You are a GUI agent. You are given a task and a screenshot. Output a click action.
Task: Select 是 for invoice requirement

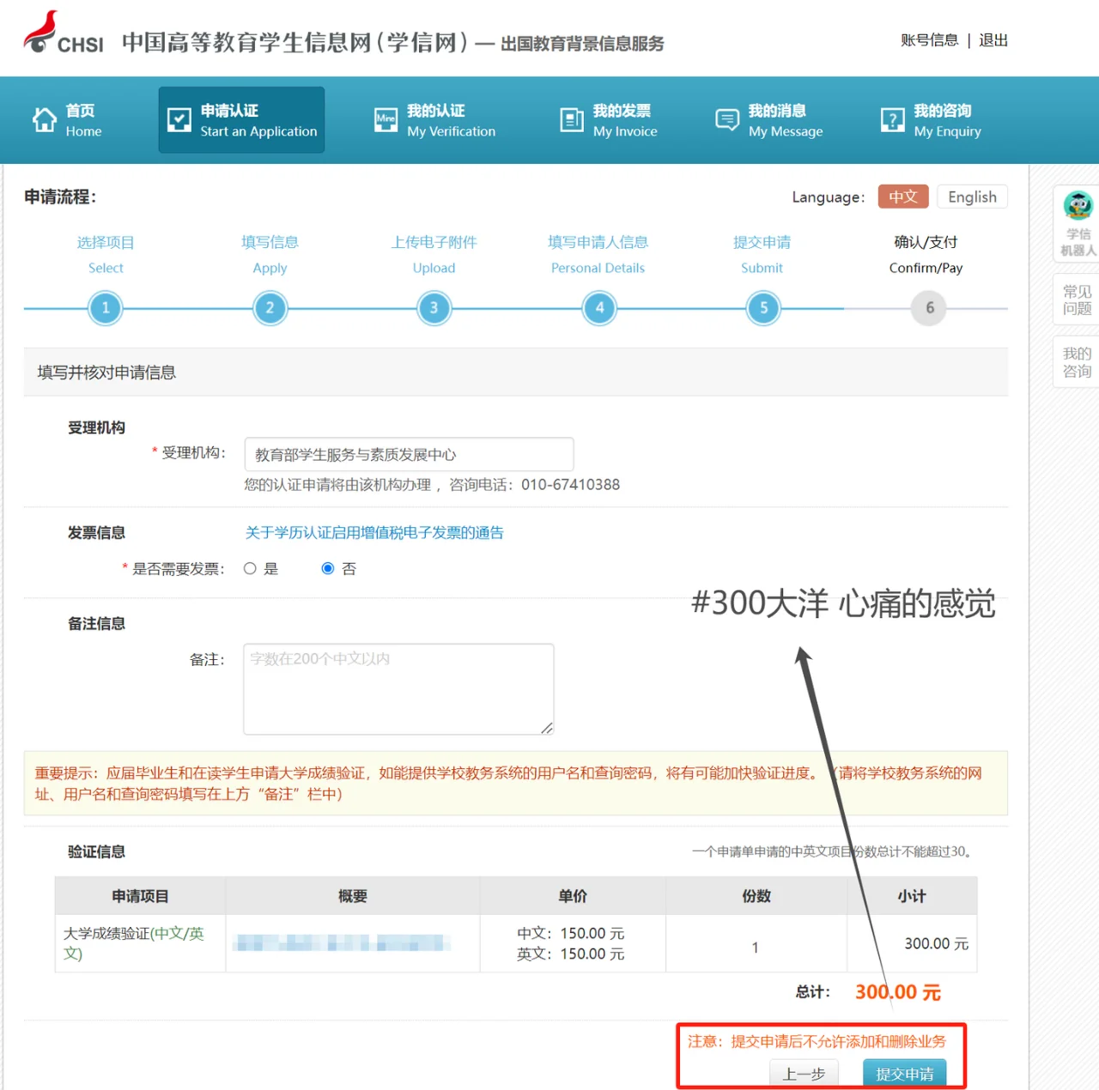coord(250,568)
